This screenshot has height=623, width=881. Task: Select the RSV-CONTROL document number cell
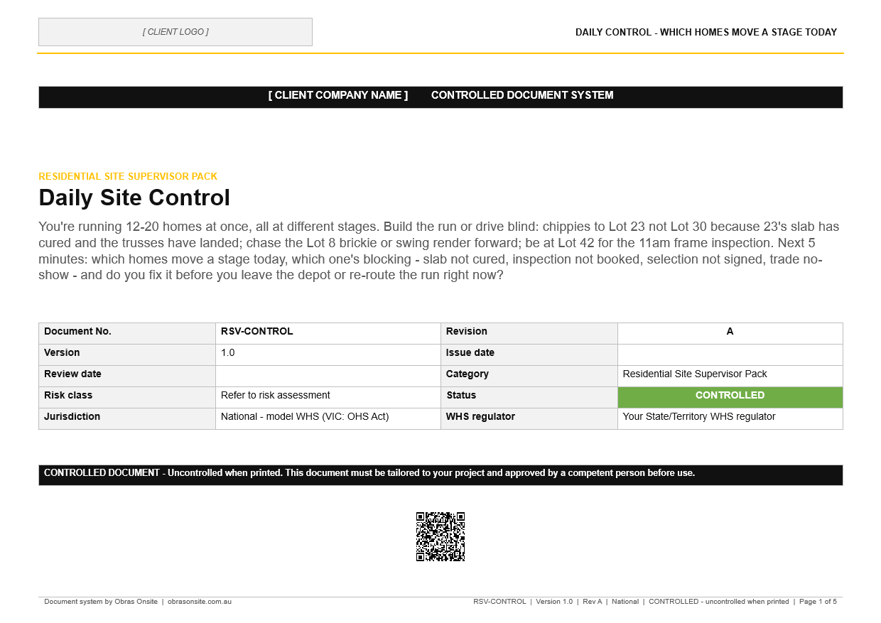point(328,333)
